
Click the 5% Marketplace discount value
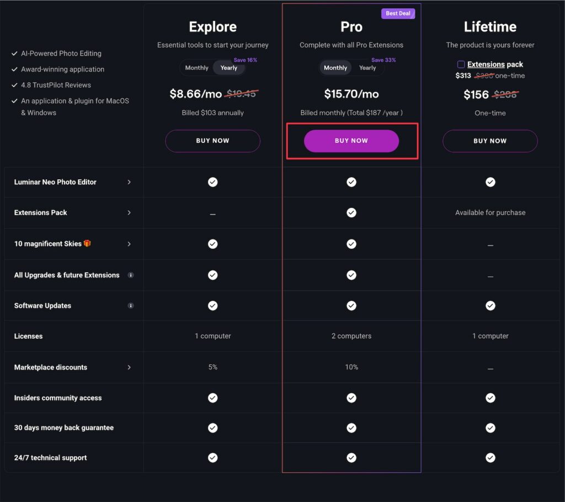[212, 367]
